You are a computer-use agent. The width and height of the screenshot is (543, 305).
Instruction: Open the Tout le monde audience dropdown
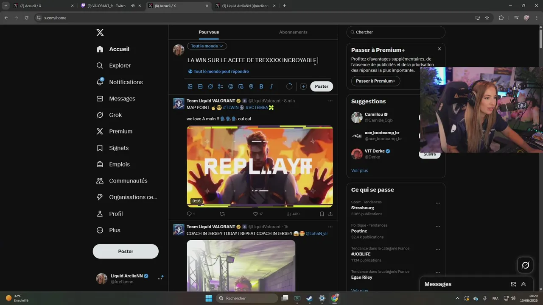tap(207, 46)
